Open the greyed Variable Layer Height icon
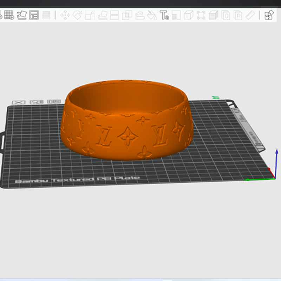Viewport: 281px width, 281px height. click(x=46, y=15)
